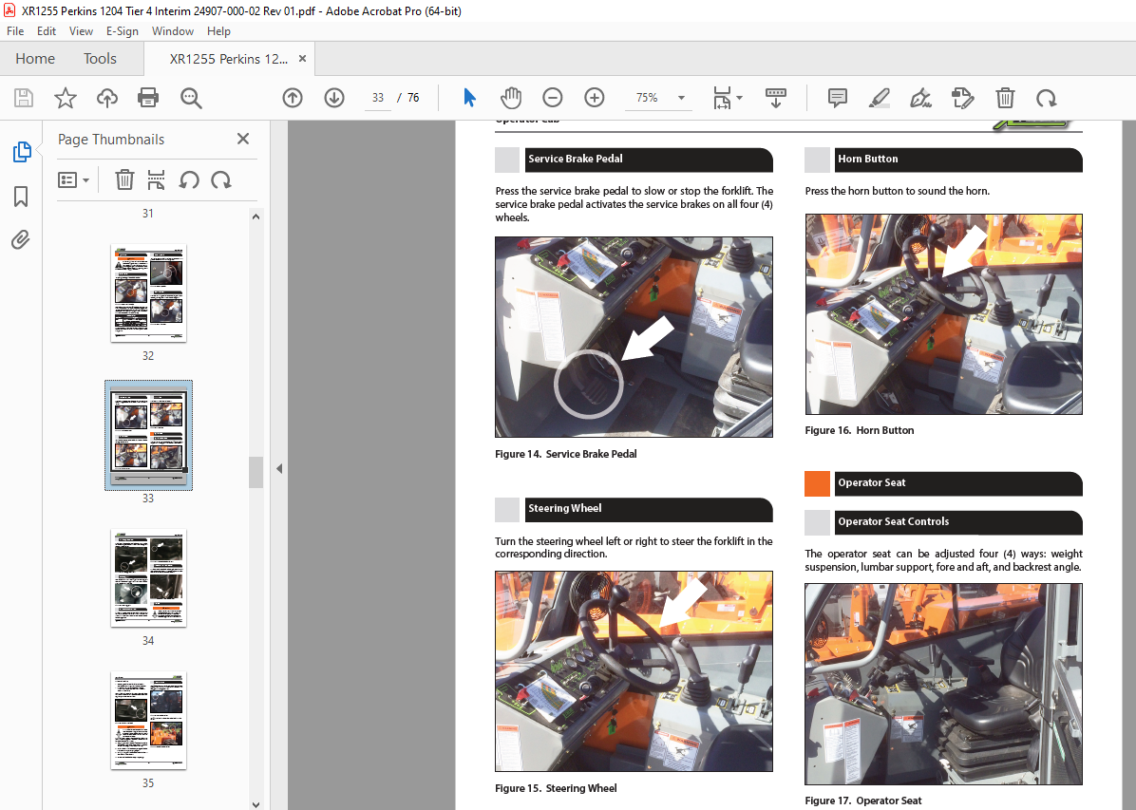Add a sticky note comment

838,98
